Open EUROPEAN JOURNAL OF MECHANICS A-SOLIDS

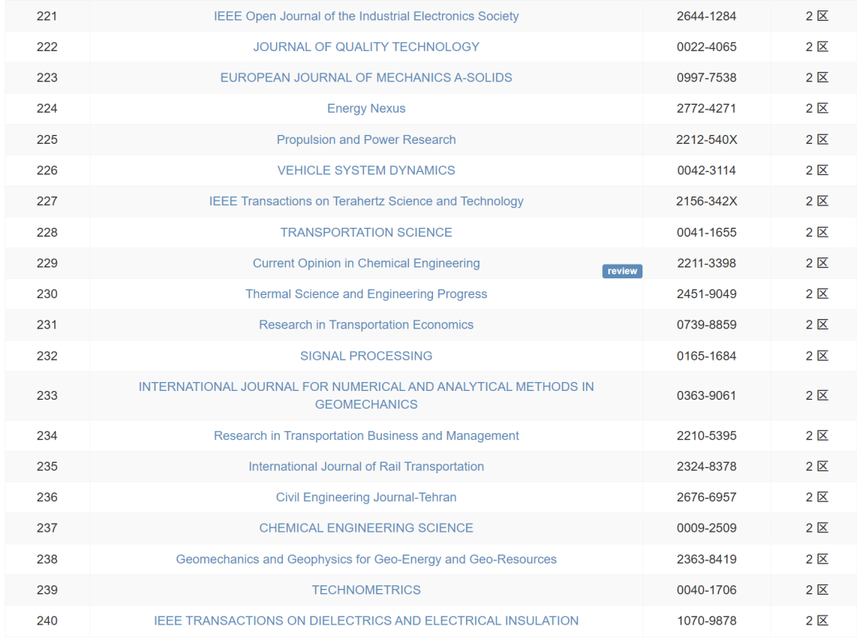point(366,78)
